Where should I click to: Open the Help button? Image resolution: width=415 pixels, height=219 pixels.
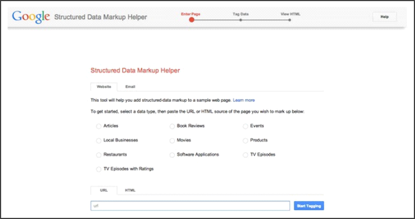click(385, 17)
